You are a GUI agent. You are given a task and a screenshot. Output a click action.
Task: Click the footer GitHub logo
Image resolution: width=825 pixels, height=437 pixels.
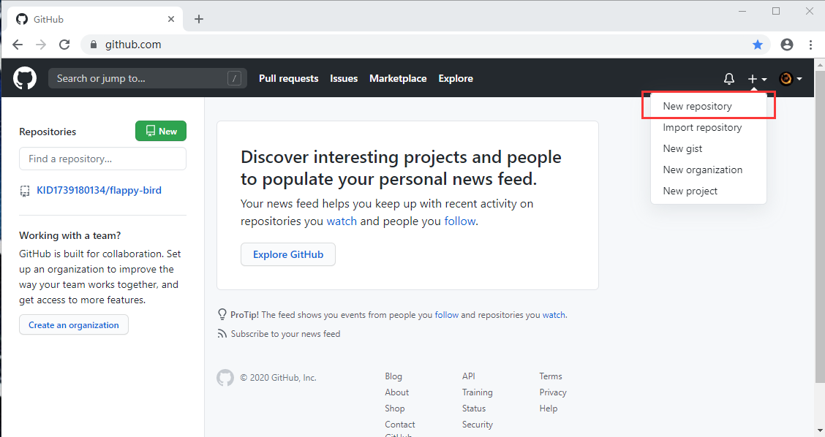[x=225, y=378]
